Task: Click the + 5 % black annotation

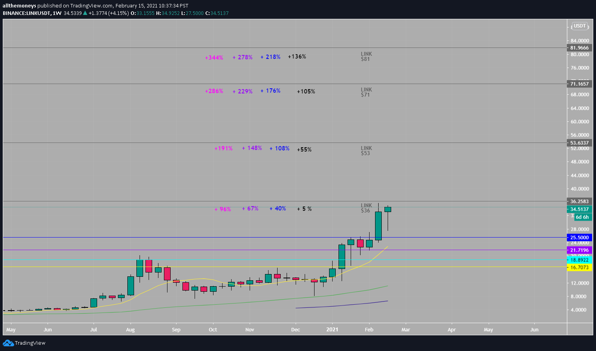Action: tap(304, 209)
